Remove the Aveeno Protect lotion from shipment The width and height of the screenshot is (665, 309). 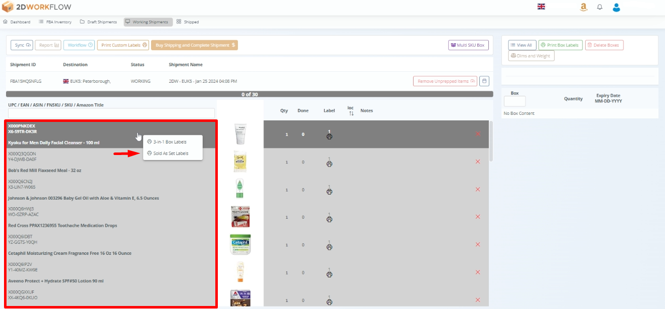[477, 272]
